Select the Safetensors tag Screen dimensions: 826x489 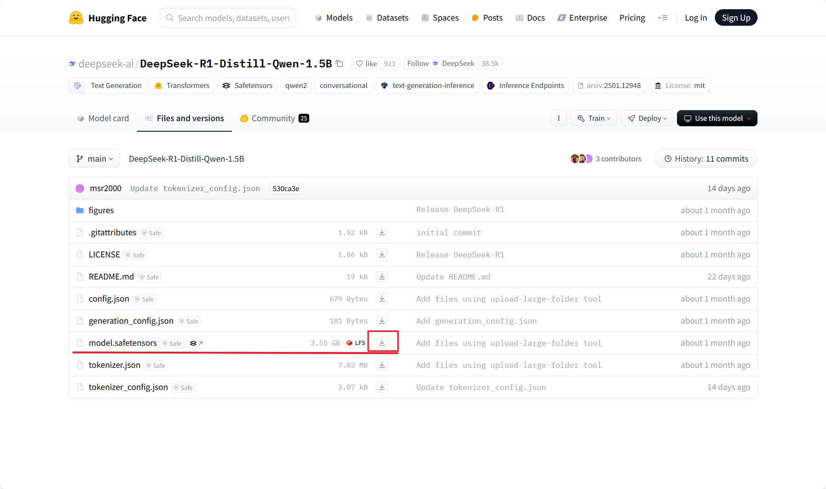[247, 85]
